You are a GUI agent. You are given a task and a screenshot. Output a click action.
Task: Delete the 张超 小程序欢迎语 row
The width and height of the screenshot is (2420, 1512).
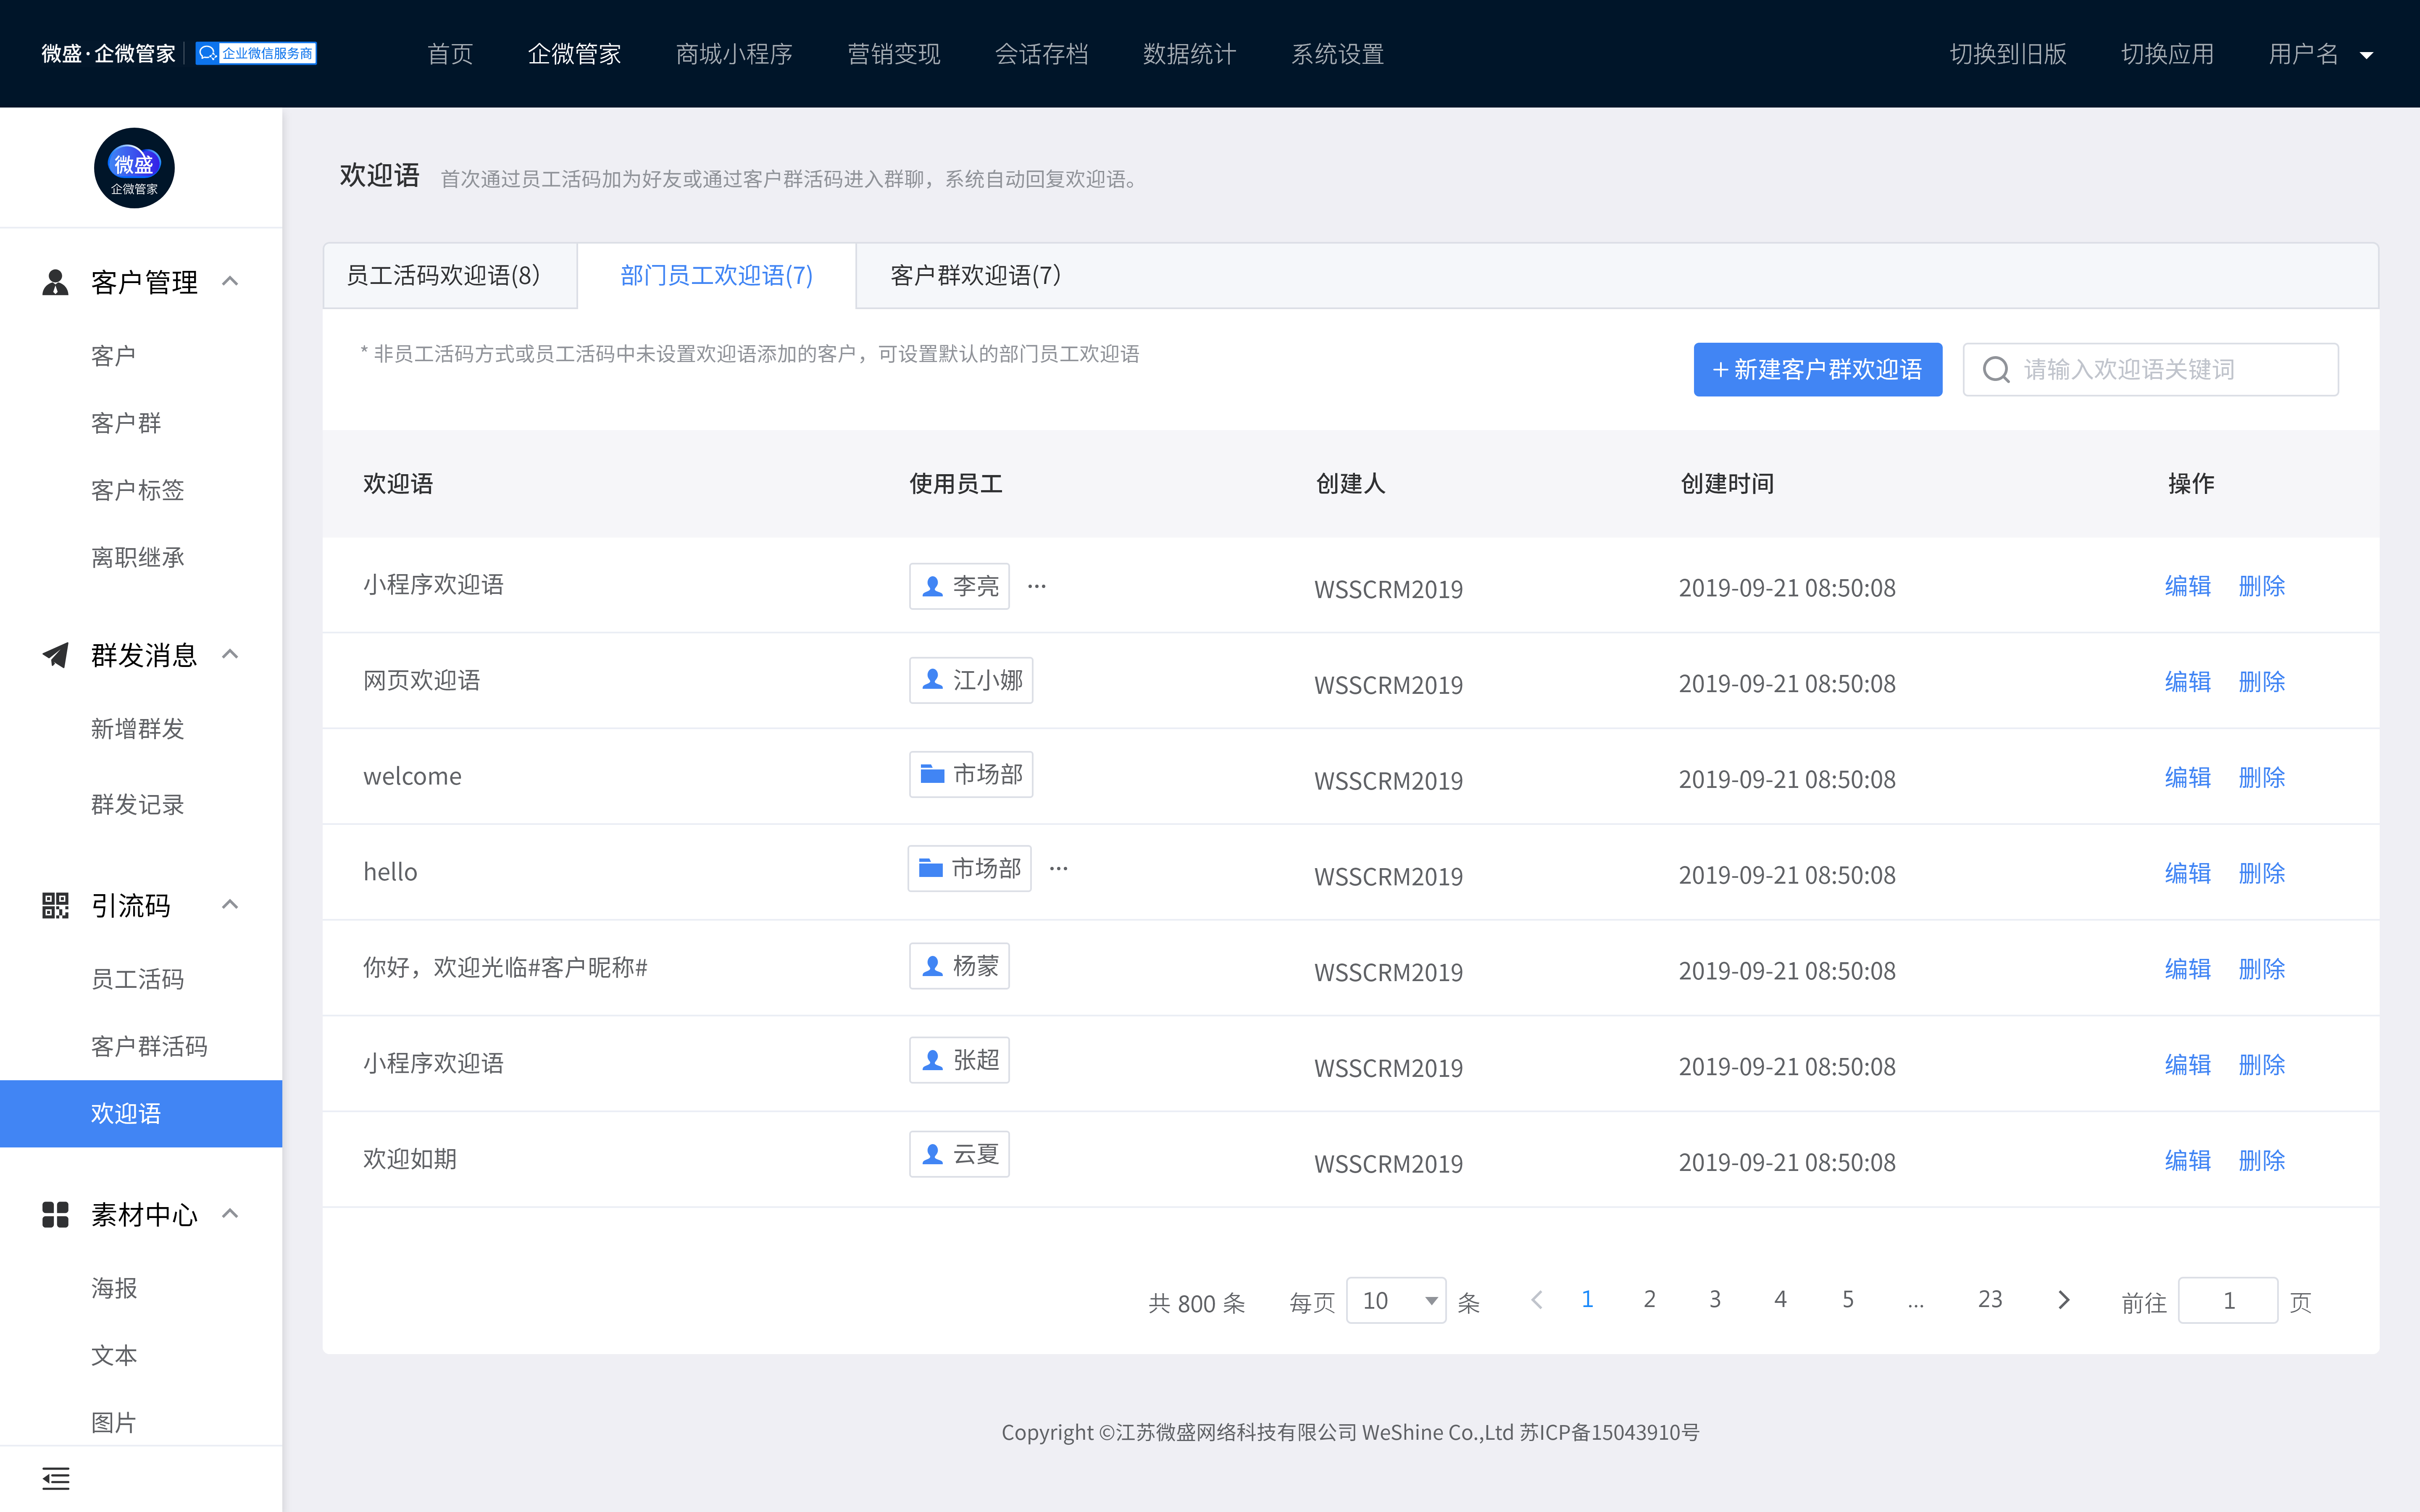2261,1065
